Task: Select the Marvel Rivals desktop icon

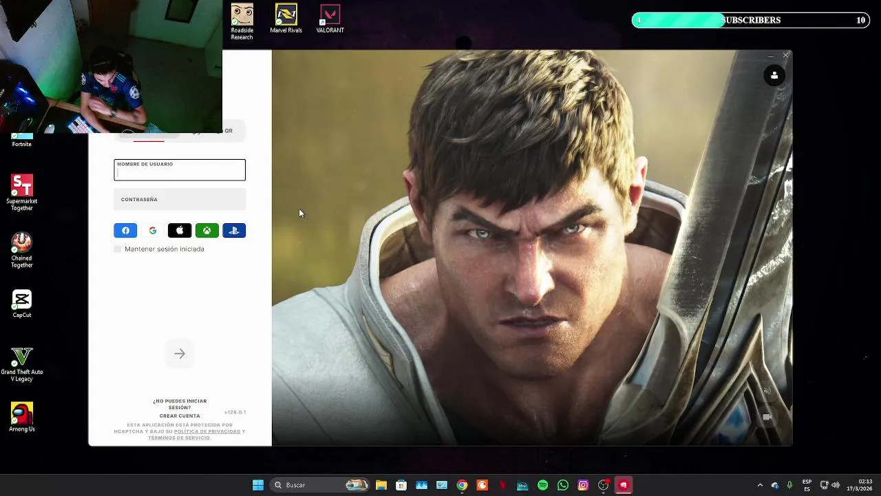Action: 286,19
